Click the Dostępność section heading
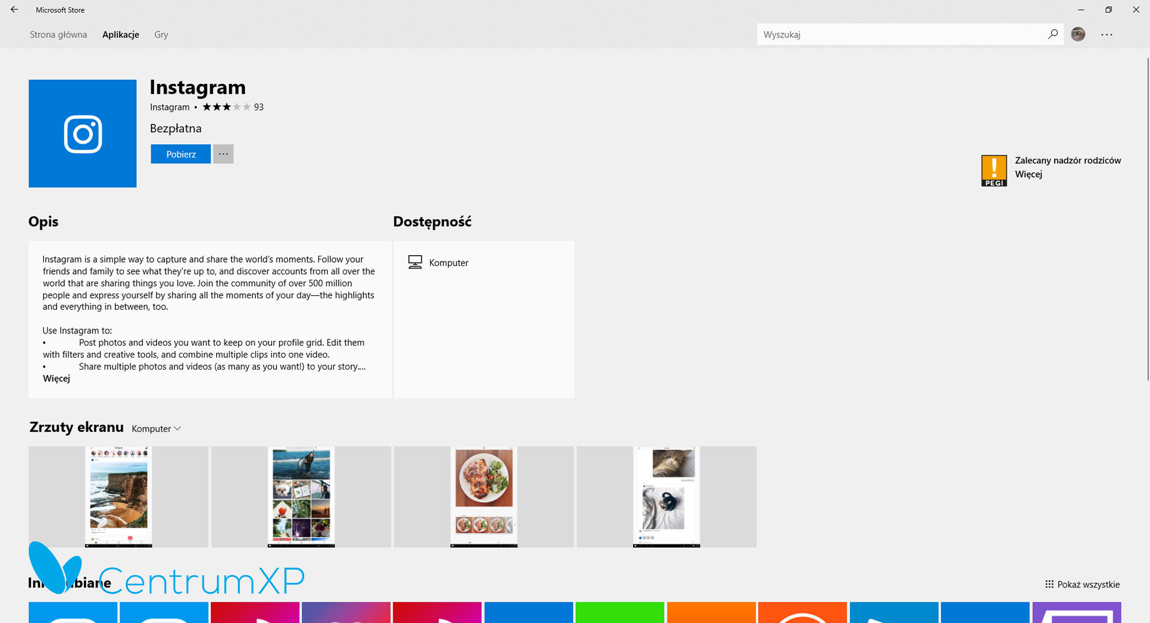The width and height of the screenshot is (1150, 623). [432, 222]
